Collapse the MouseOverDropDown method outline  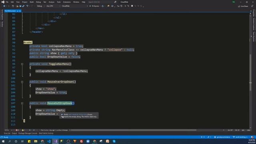pos(22,82)
